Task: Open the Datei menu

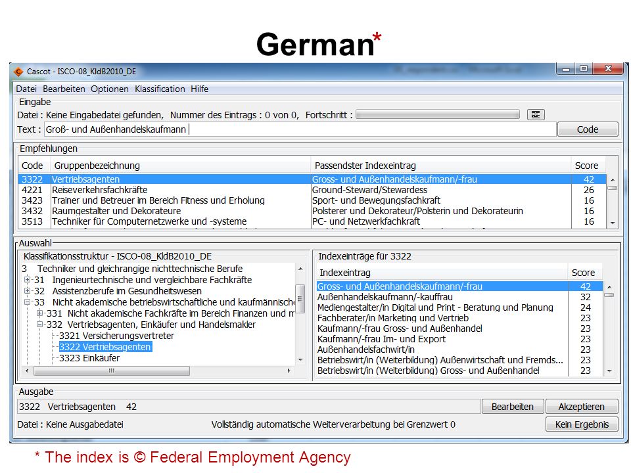Action: (x=26, y=89)
